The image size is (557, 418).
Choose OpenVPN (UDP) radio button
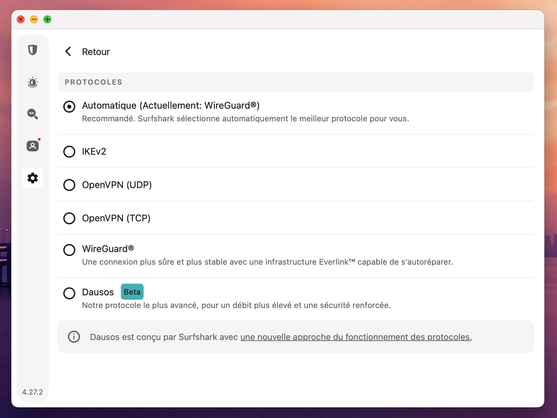[x=69, y=185]
